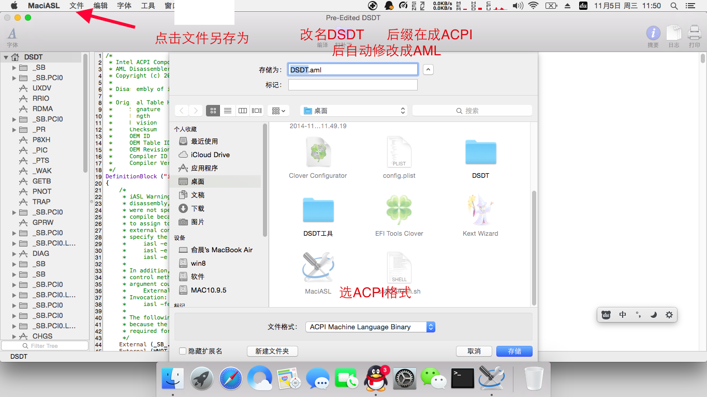Expand the _PR tree node
The height and width of the screenshot is (397, 707).
point(14,129)
